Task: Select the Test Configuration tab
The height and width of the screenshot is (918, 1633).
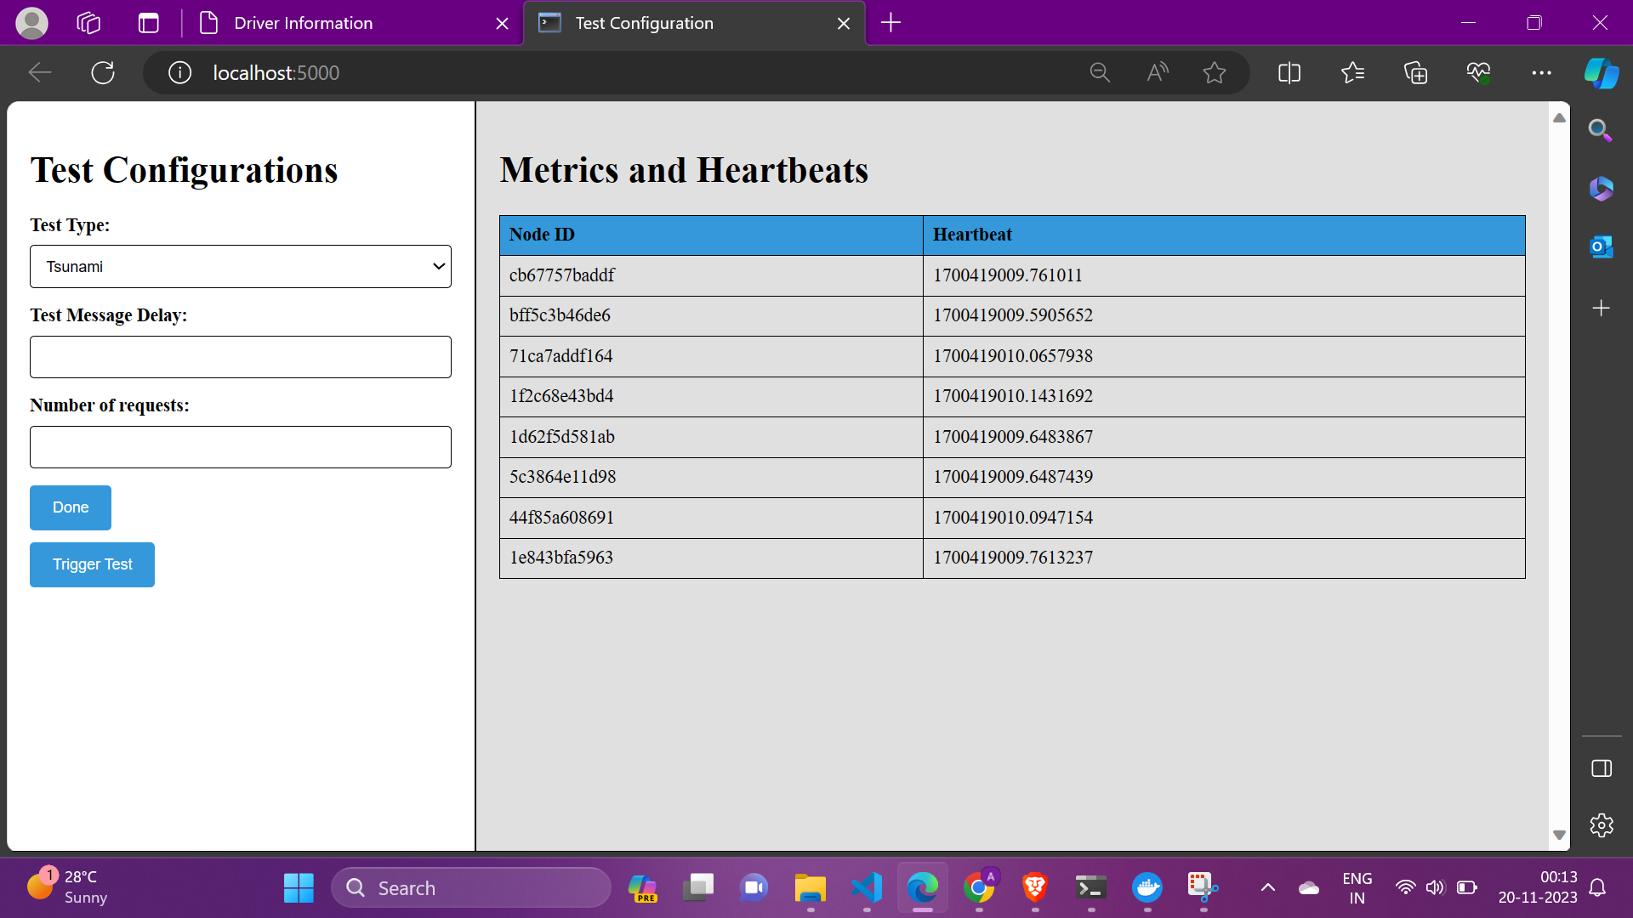Action: [644, 23]
